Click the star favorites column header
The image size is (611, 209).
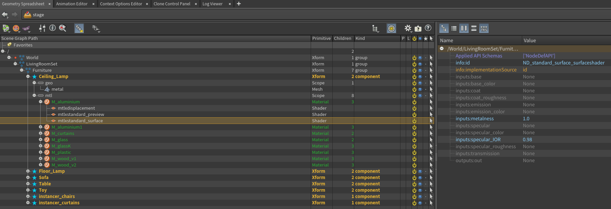426,39
